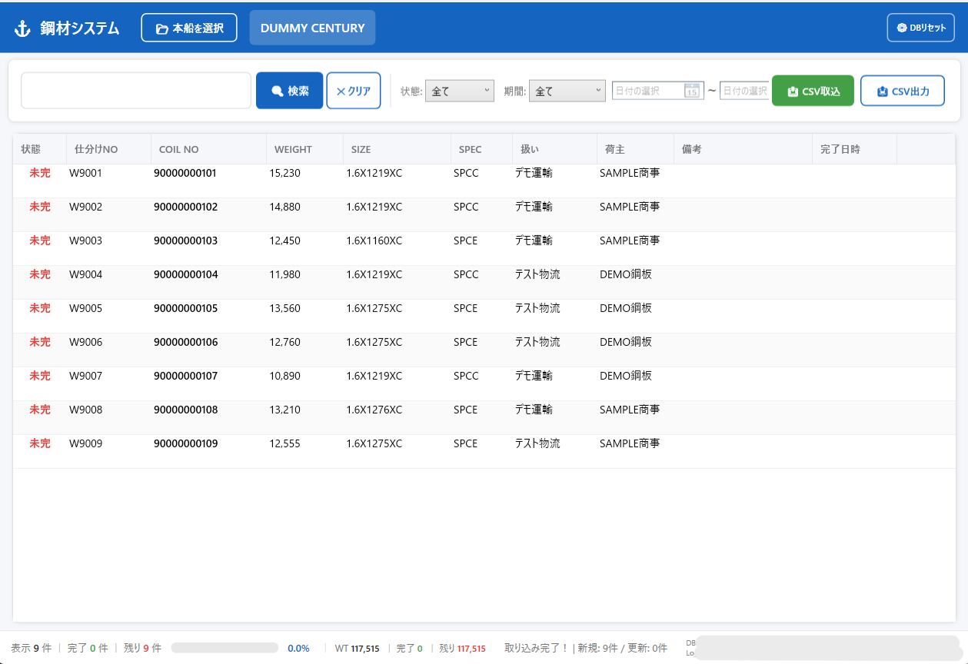Click テスト物流 in row W9006
968x664 pixels.
pos(537,342)
